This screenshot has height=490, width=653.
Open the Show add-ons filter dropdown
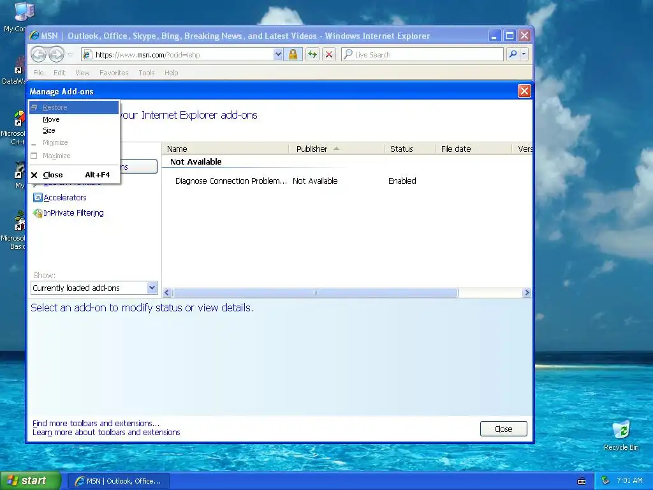pyautogui.click(x=94, y=288)
